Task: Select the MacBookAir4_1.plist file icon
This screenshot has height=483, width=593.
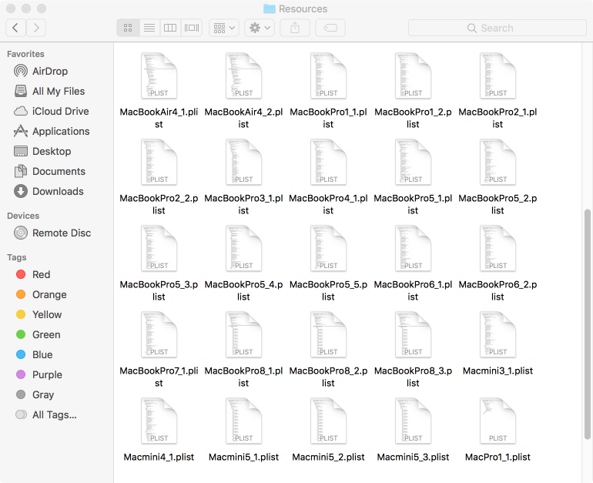Action: (159, 76)
